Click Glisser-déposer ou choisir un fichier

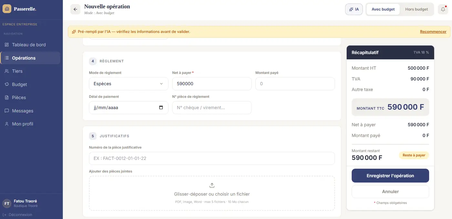pos(212,194)
